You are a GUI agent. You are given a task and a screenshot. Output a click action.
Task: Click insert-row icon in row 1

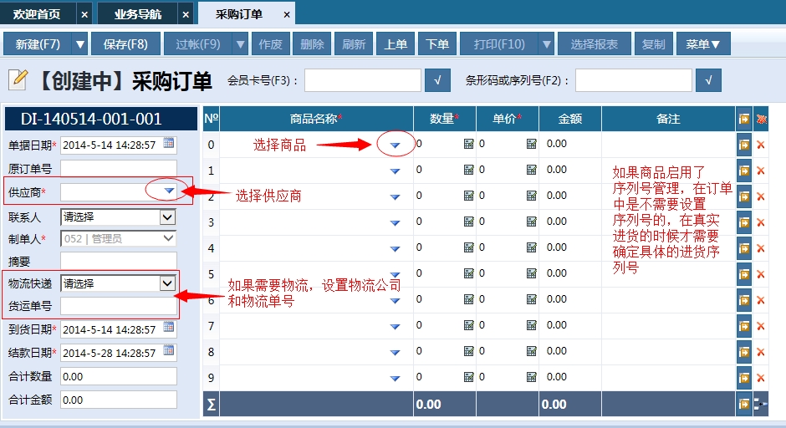click(x=744, y=171)
